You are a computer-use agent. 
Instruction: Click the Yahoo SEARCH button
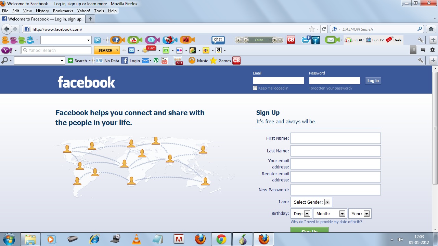click(105, 50)
